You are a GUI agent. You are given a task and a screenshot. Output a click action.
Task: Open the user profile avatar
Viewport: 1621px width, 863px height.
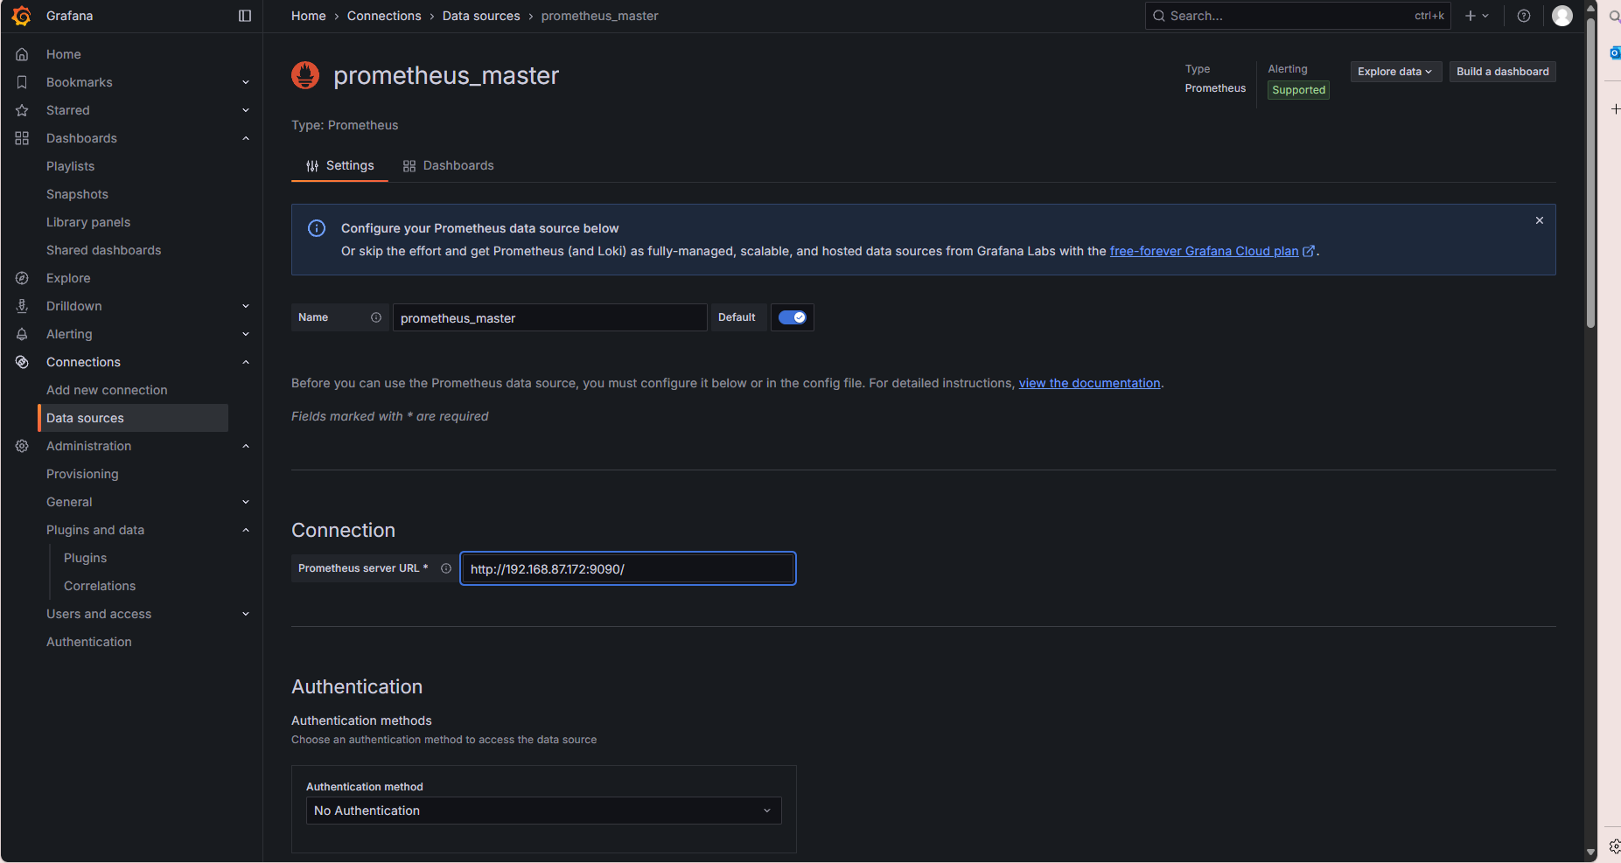click(1562, 16)
